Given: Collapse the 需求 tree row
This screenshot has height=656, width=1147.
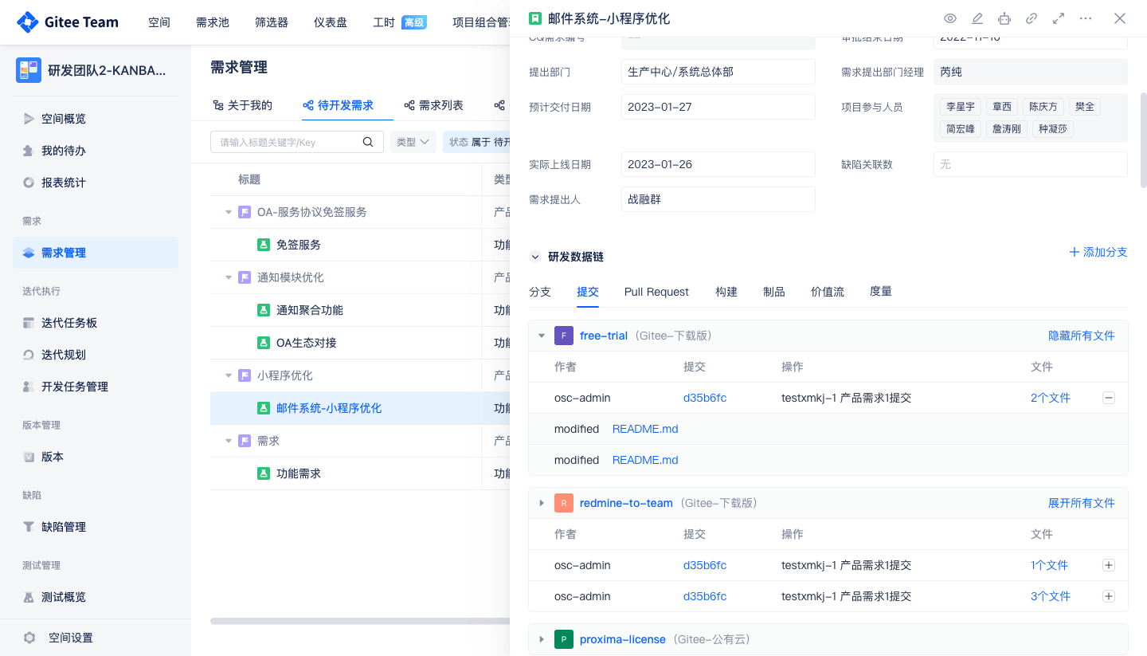Looking at the screenshot, I should (229, 441).
